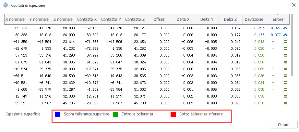The height and width of the screenshot is (132, 299).
Task: Click the Offset column header
Action: (x=159, y=19)
